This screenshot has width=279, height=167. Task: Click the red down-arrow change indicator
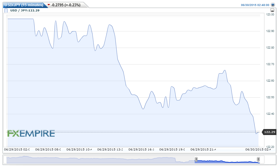[49, 5]
